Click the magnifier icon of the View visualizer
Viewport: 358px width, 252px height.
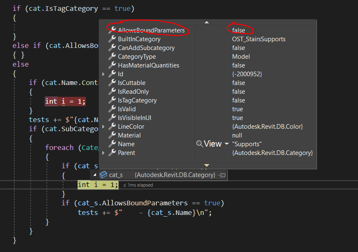pos(199,144)
